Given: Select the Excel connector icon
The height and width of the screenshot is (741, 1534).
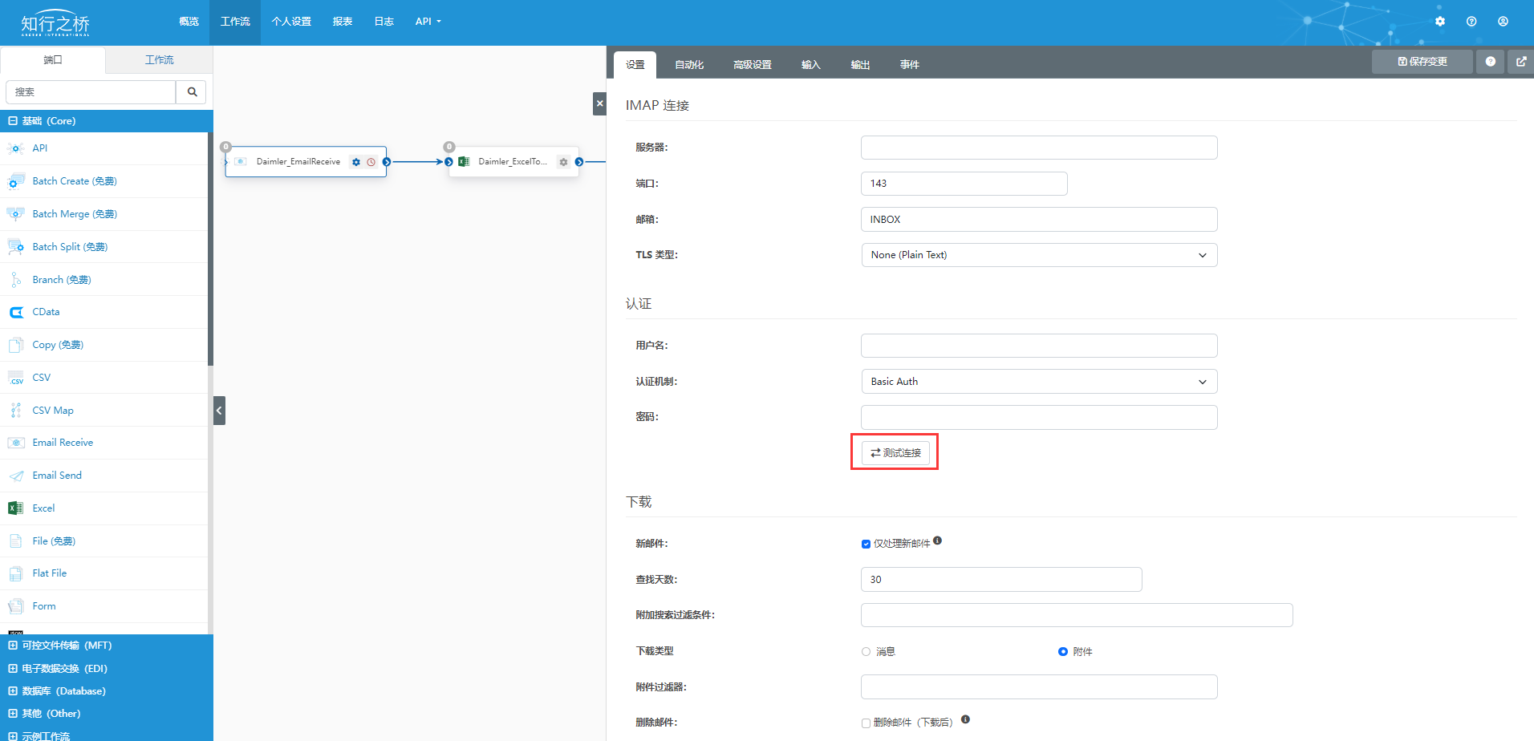Looking at the screenshot, I should tap(14, 508).
